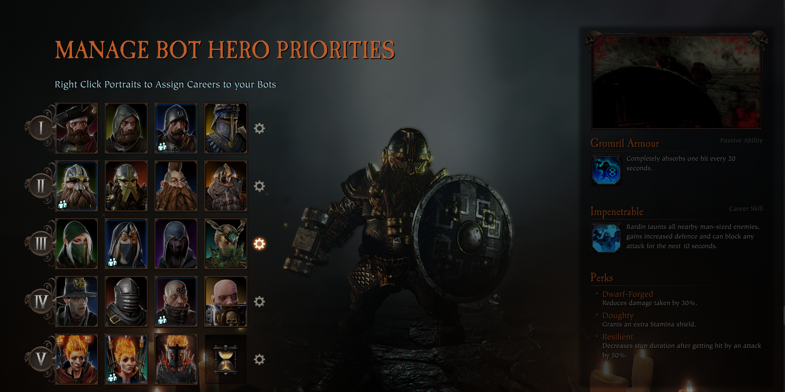Click the priority V roman numeral badge
The height and width of the screenshot is (392, 785).
[40, 359]
